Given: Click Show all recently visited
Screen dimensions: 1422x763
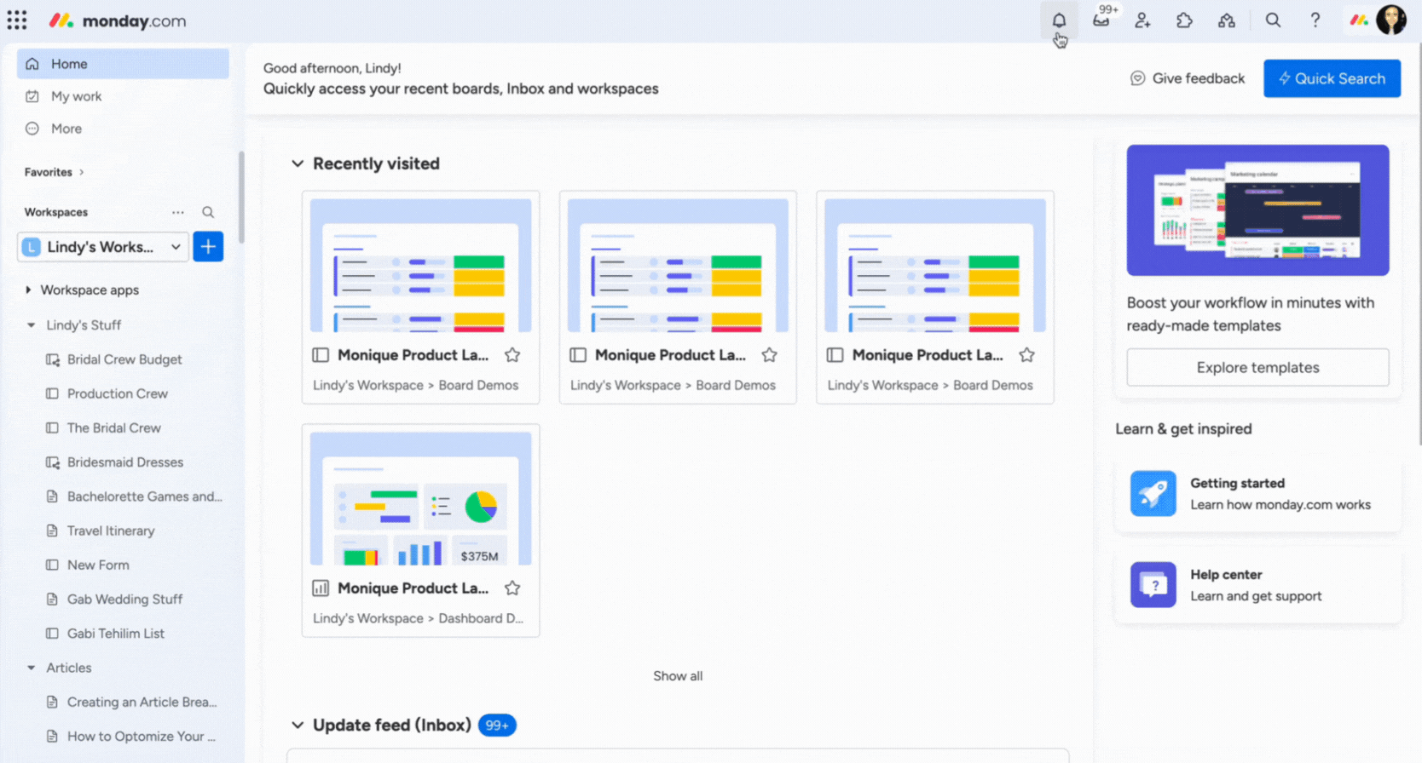Looking at the screenshot, I should click(x=678, y=676).
